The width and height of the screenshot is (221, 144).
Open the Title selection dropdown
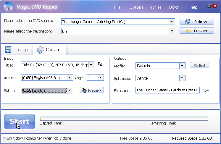pyautogui.click(x=91, y=65)
